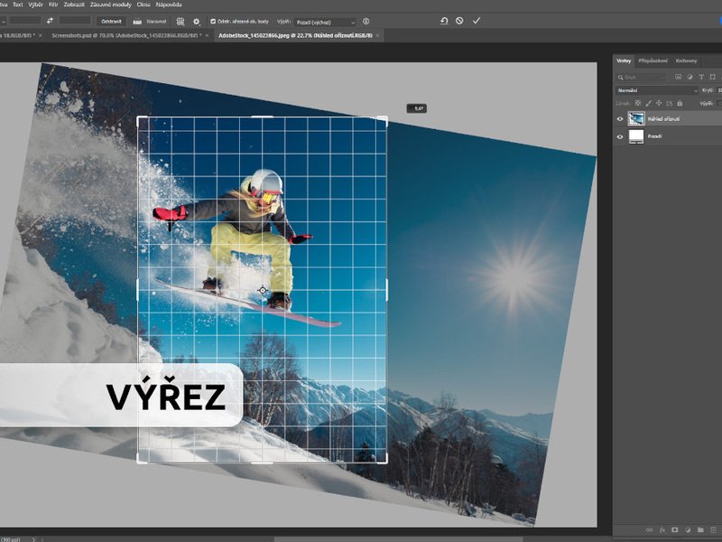Select the 'Pozadí' layer name

655,136
